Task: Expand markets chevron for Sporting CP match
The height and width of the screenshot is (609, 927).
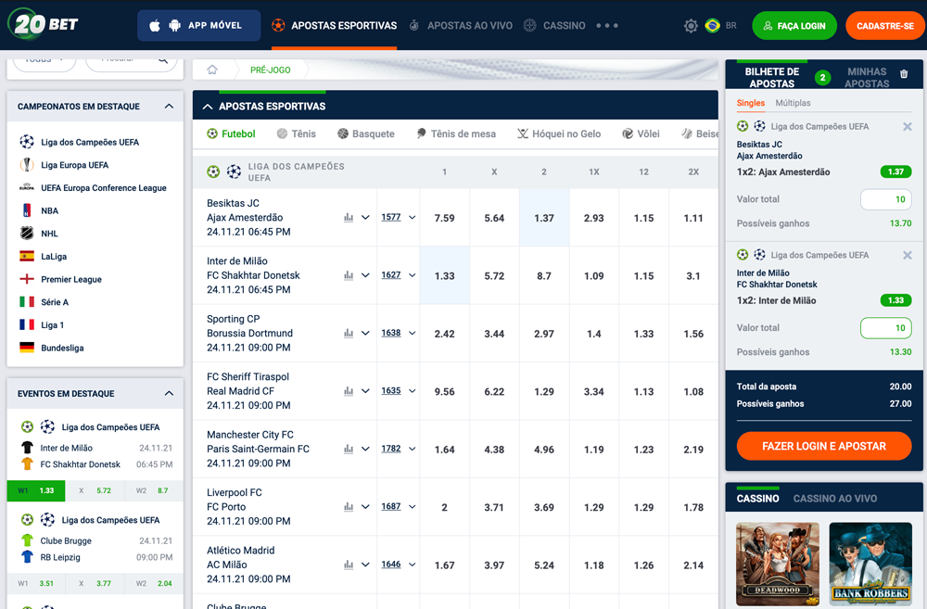Action: 365,334
